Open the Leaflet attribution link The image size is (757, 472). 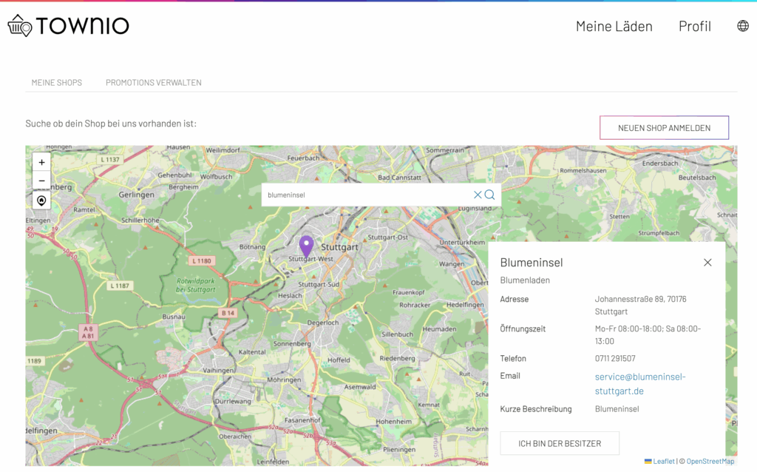pos(663,461)
